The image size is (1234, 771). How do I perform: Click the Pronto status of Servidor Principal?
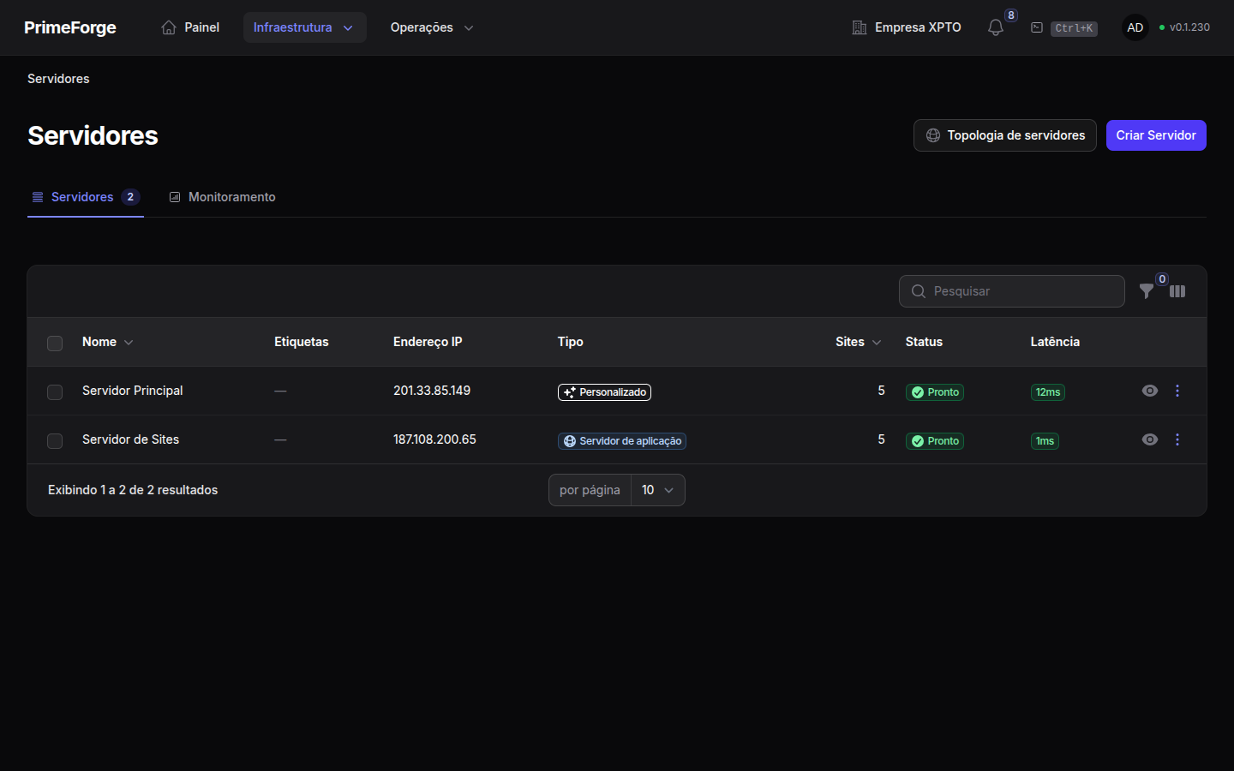tap(935, 392)
